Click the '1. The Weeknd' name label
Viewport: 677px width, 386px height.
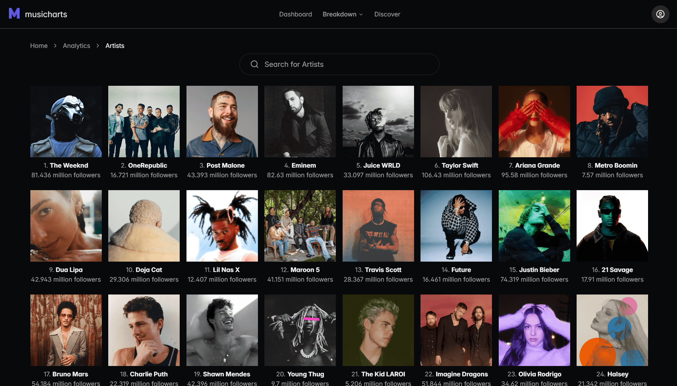66,165
